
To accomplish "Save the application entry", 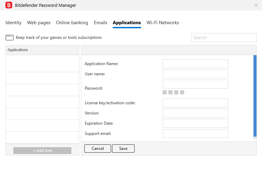I will click(x=123, y=149).
